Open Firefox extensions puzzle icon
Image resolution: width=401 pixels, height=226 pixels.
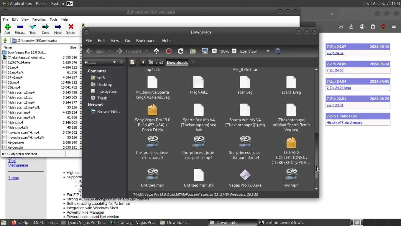(373, 26)
